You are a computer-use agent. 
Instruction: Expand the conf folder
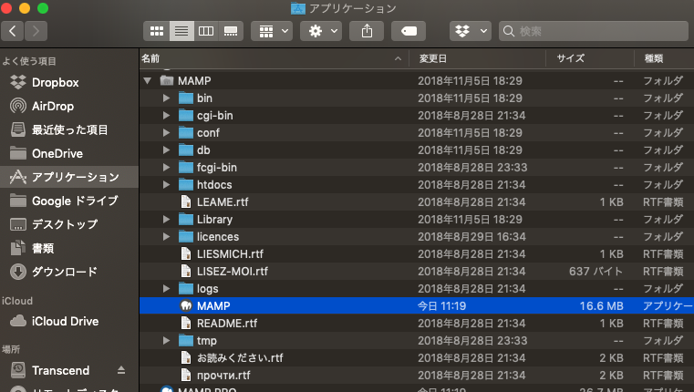pyautogui.click(x=166, y=132)
